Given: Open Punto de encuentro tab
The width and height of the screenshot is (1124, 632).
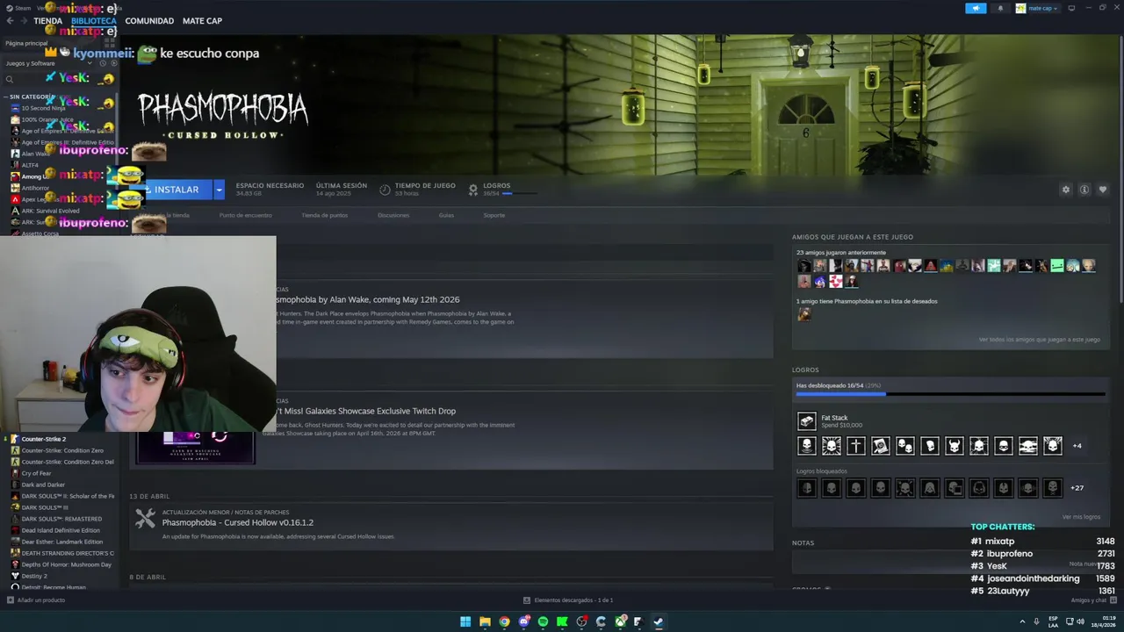Looking at the screenshot, I should point(245,215).
